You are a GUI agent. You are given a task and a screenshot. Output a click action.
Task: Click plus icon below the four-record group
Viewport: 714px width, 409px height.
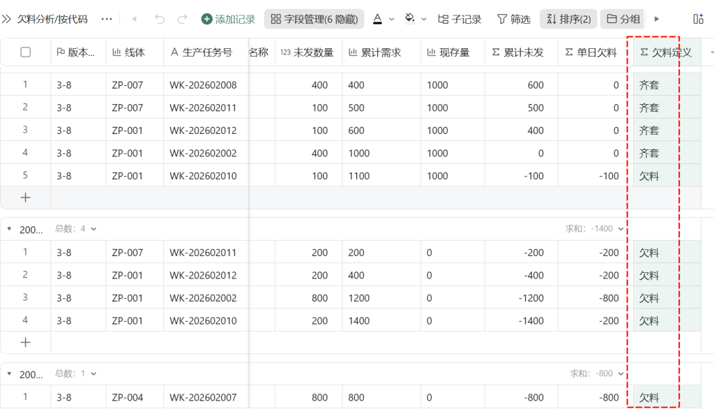[x=26, y=343]
